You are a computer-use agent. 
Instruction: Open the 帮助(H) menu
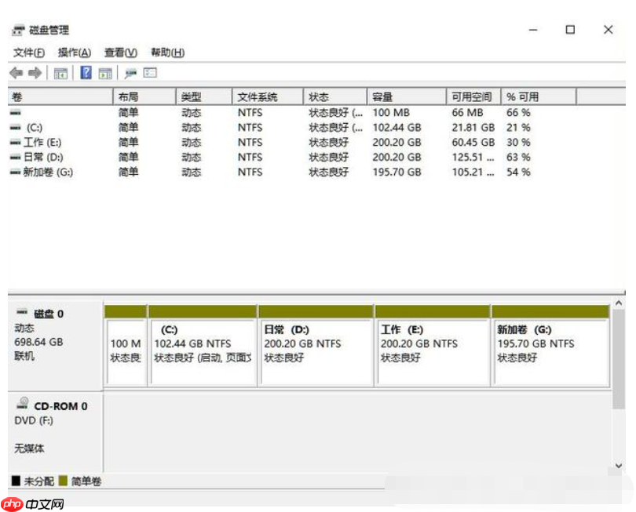[x=167, y=53]
